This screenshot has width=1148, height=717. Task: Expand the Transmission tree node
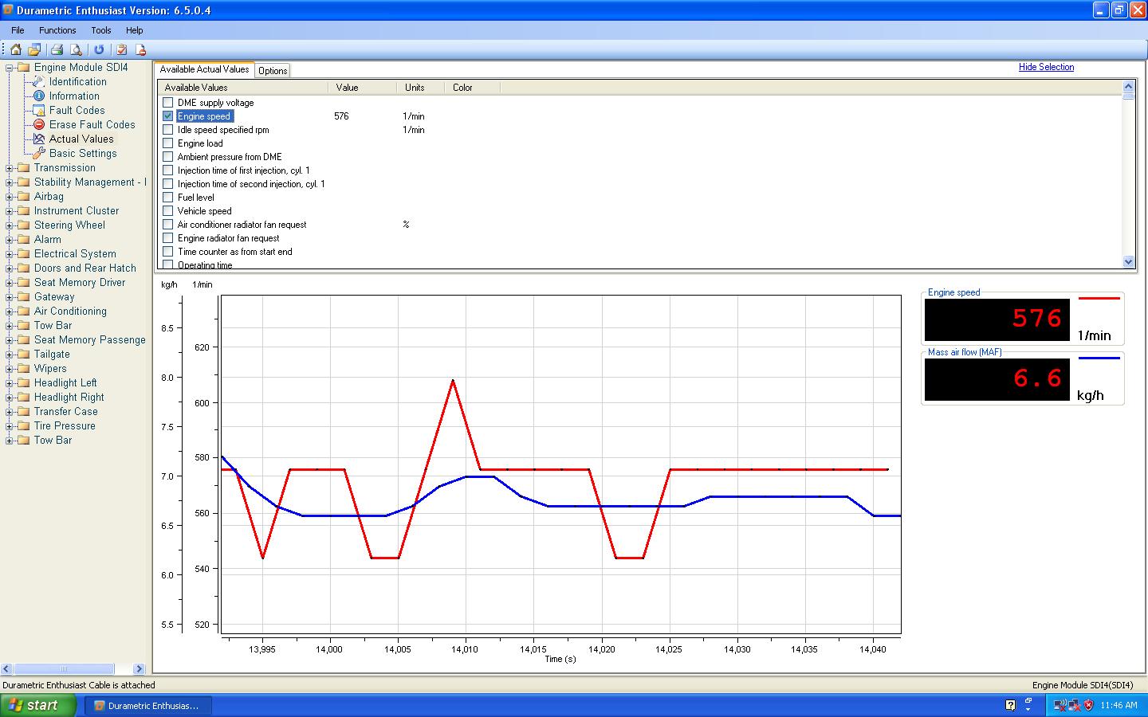(10, 168)
